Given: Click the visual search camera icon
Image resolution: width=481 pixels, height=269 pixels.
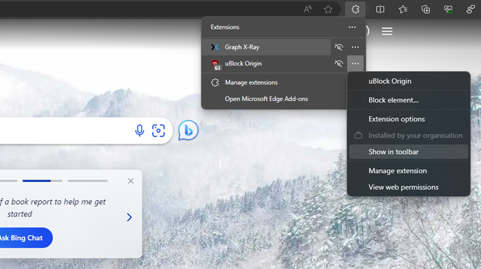Looking at the screenshot, I should [x=158, y=131].
